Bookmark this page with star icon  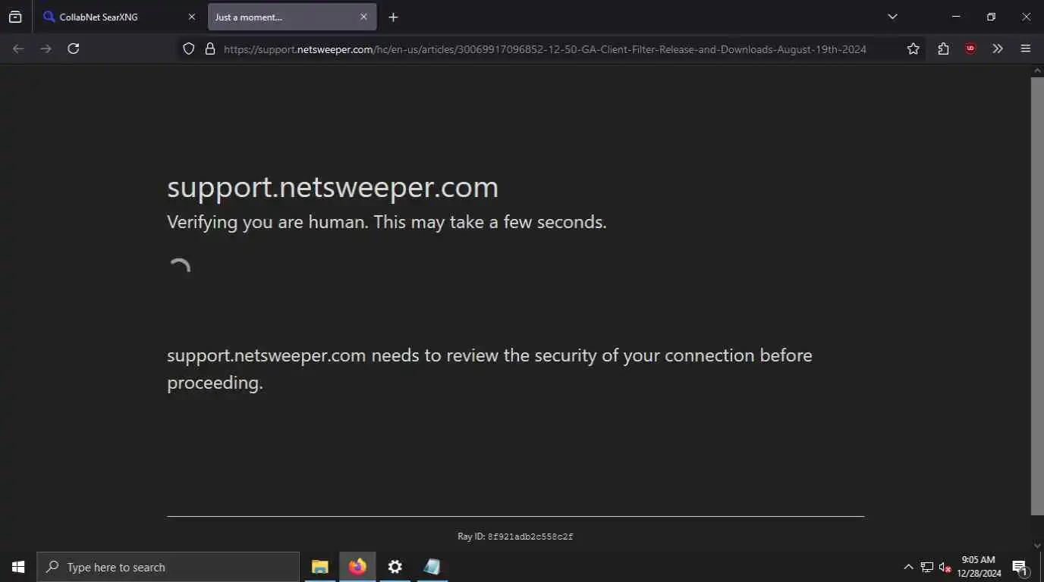(913, 48)
